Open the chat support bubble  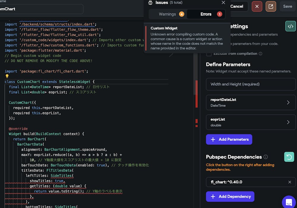click(x=289, y=202)
